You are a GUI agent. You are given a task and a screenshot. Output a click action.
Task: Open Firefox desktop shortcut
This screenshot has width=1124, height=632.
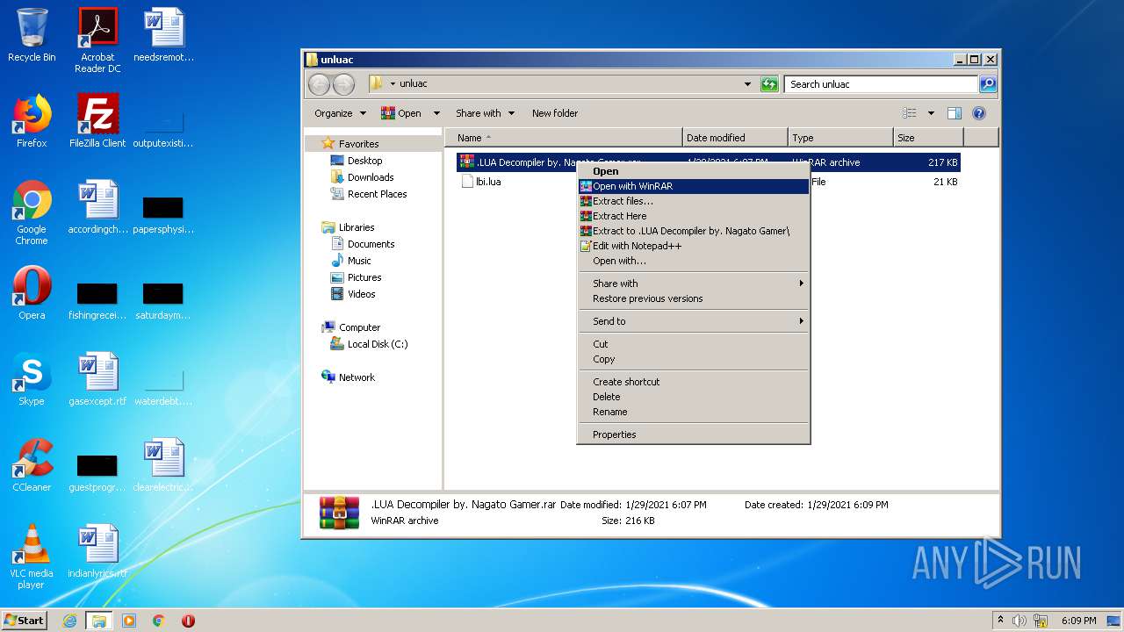(32, 121)
